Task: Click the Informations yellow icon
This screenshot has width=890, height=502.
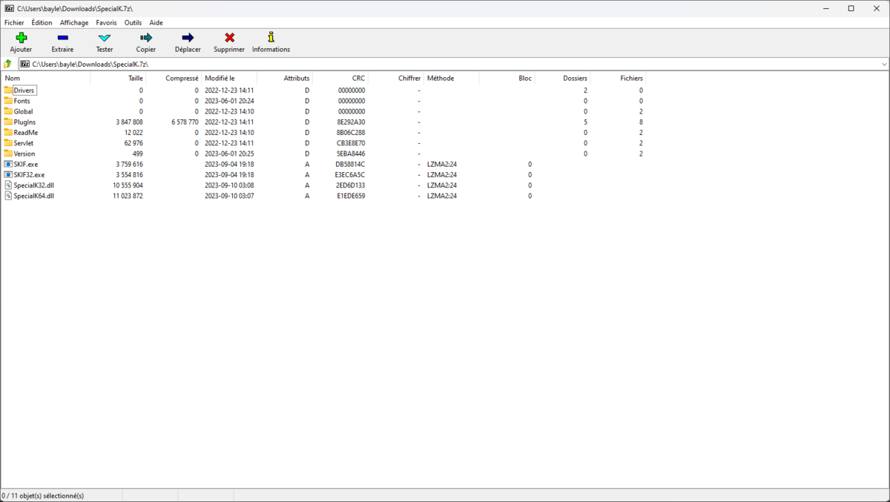Action: [x=271, y=37]
